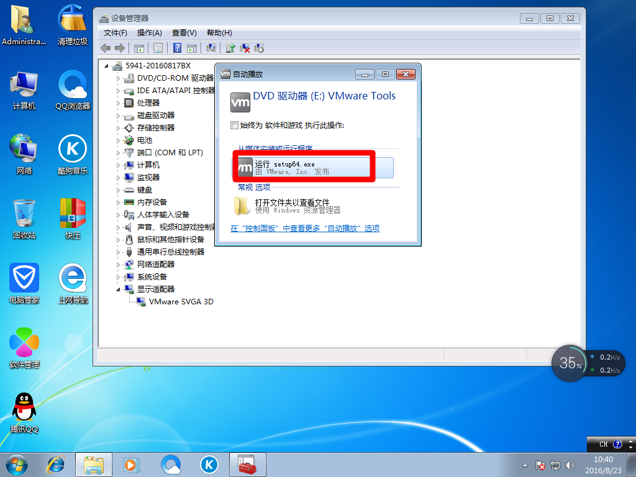
Task: Click the Action Center flag tray icon
Action: click(540, 466)
